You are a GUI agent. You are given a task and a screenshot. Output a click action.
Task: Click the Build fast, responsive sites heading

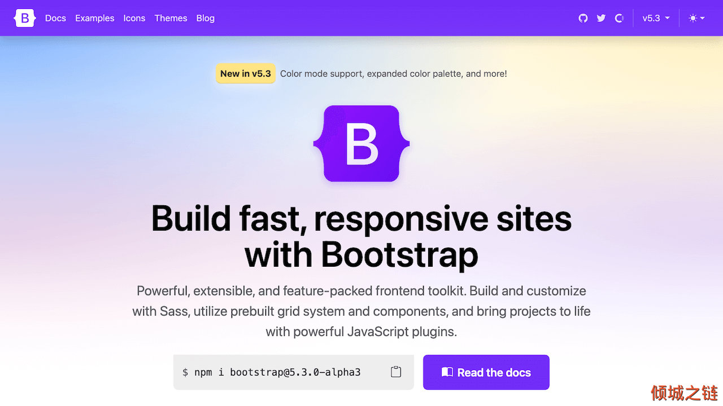click(361, 237)
